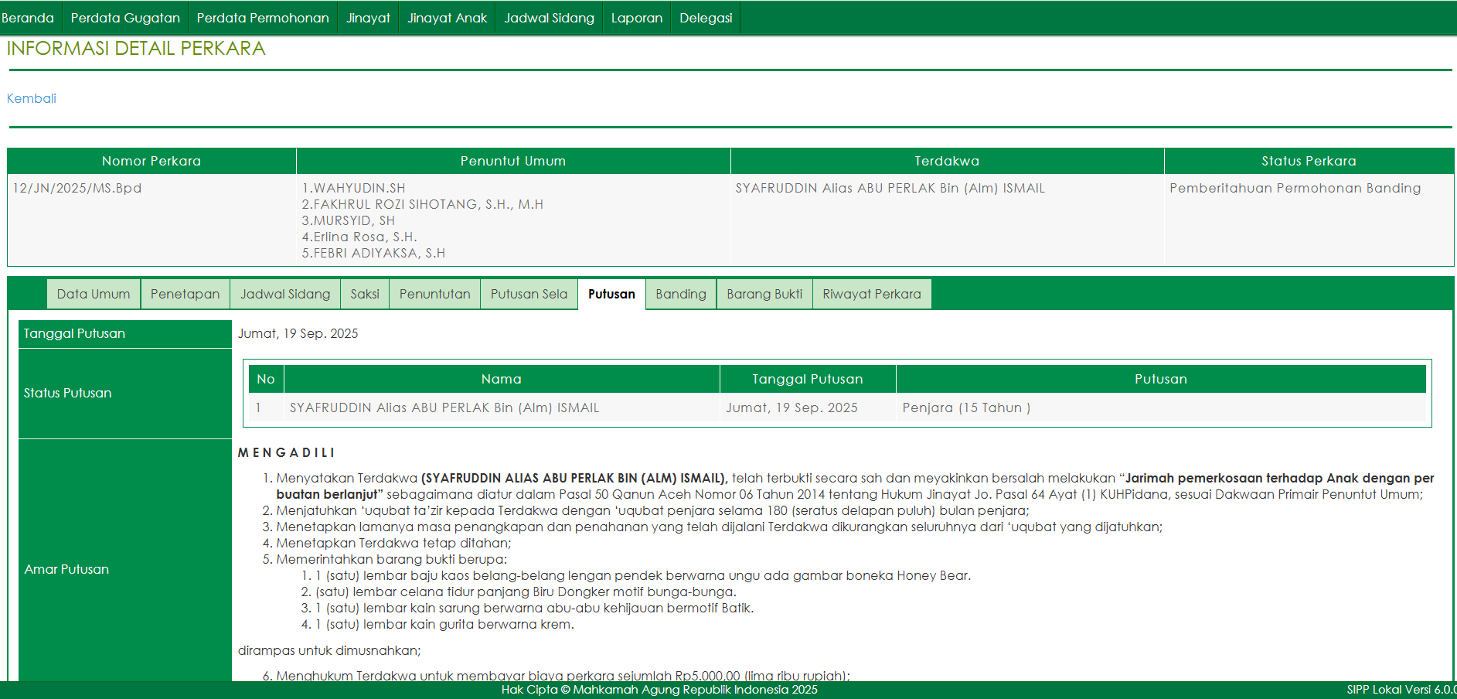
Task: Click the Penuntut Umum column header
Action: tap(513, 161)
